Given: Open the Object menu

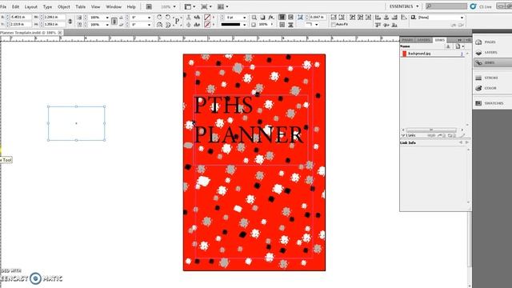Looking at the screenshot, I should (x=64, y=6).
